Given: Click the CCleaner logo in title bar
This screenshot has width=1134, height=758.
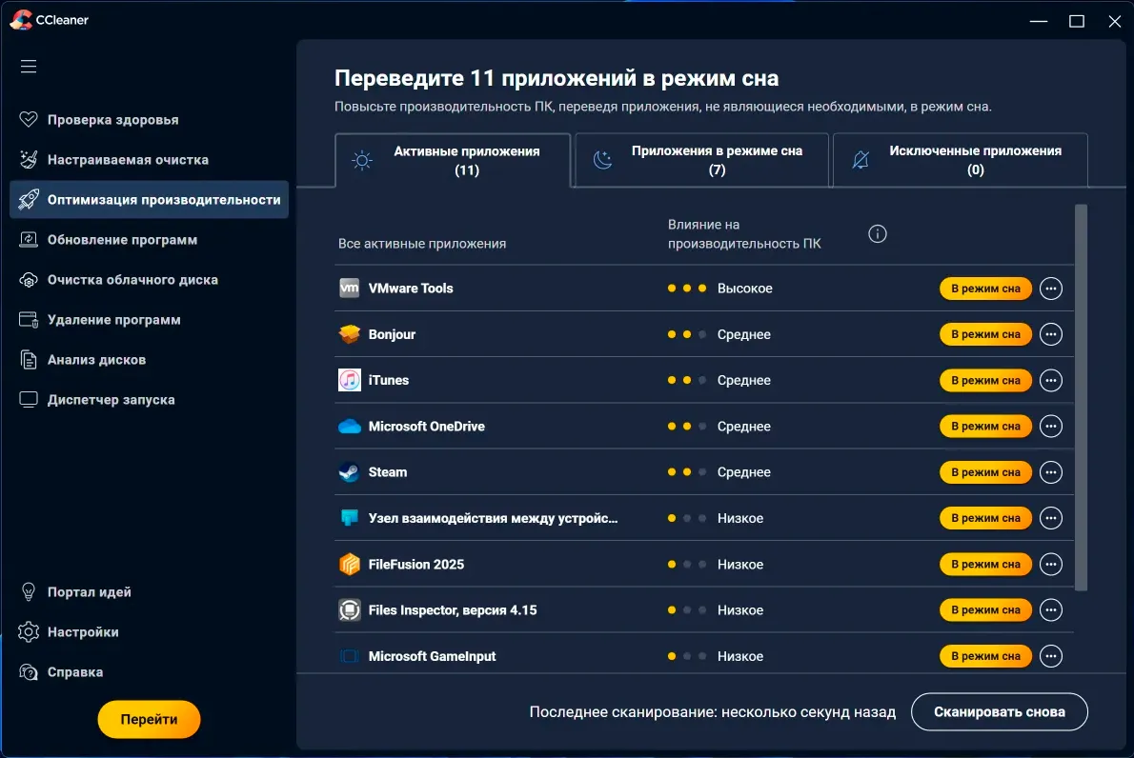Looking at the screenshot, I should click(21, 19).
